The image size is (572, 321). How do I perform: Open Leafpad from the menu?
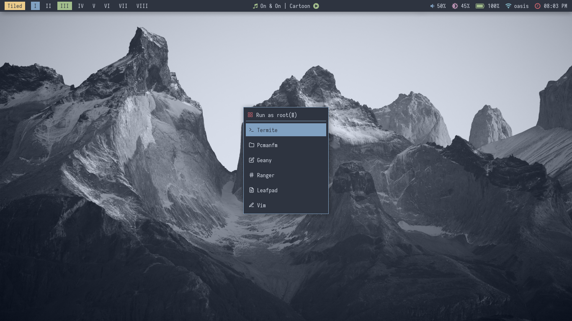click(x=286, y=190)
